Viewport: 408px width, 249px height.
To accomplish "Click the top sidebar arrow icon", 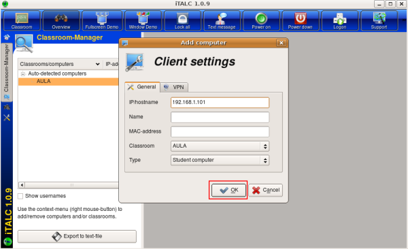I will [x=7, y=37].
